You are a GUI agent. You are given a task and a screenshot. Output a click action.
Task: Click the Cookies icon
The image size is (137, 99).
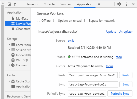[x=13, y=65]
